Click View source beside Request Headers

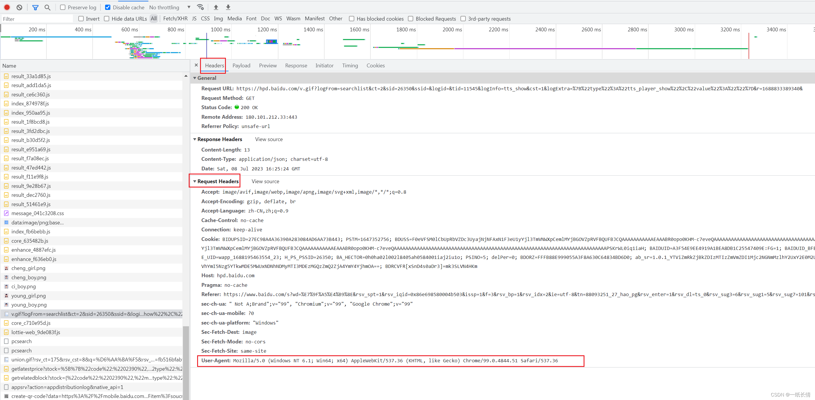tap(265, 181)
